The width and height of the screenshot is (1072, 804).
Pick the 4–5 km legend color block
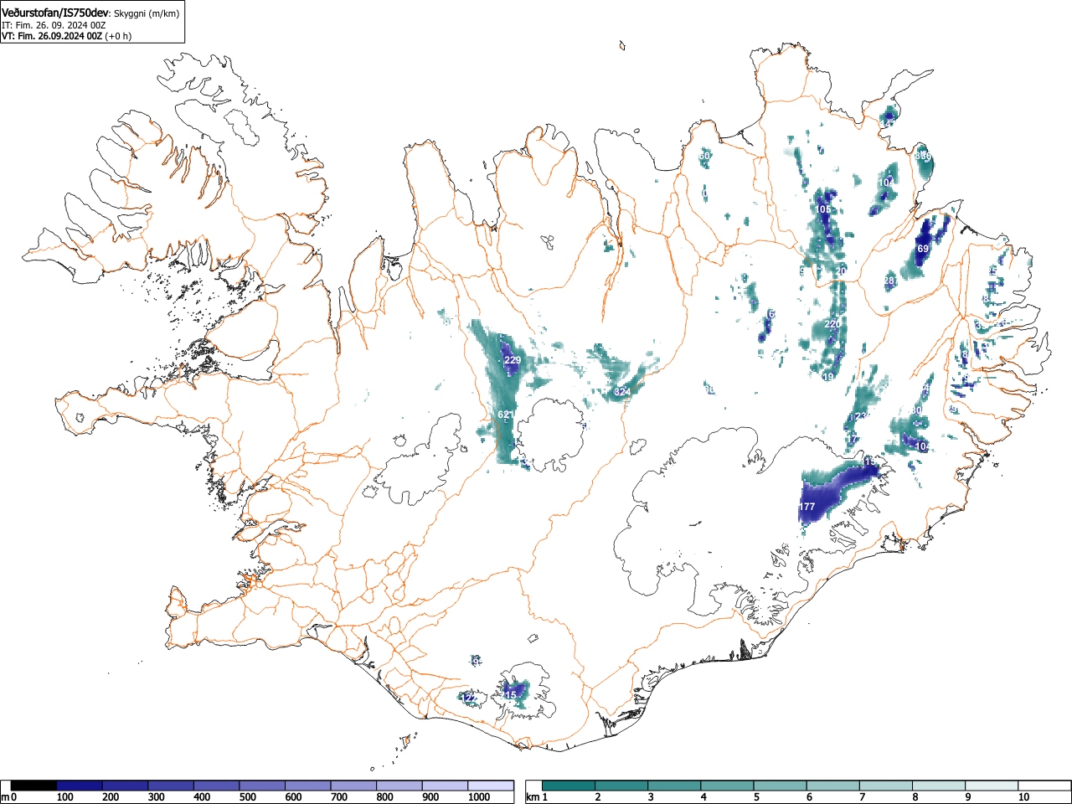click(728, 786)
